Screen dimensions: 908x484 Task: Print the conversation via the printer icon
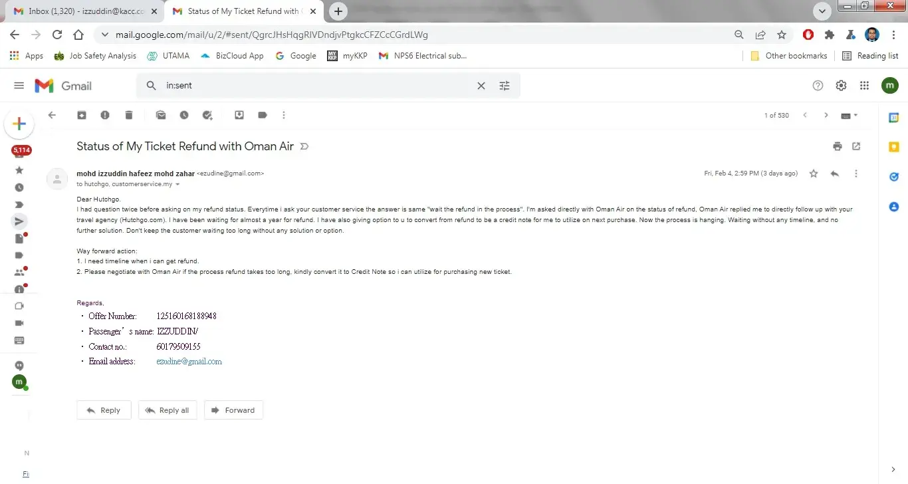(838, 146)
